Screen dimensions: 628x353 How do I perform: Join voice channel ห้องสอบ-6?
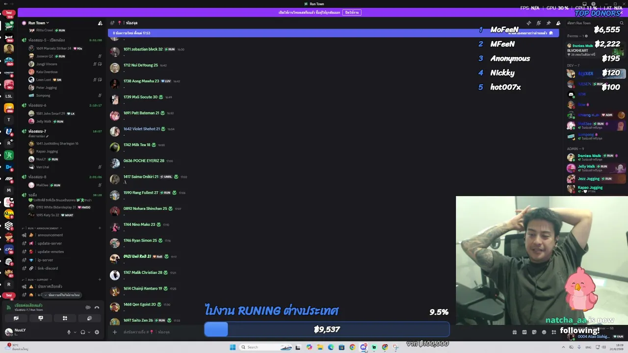coord(61,105)
